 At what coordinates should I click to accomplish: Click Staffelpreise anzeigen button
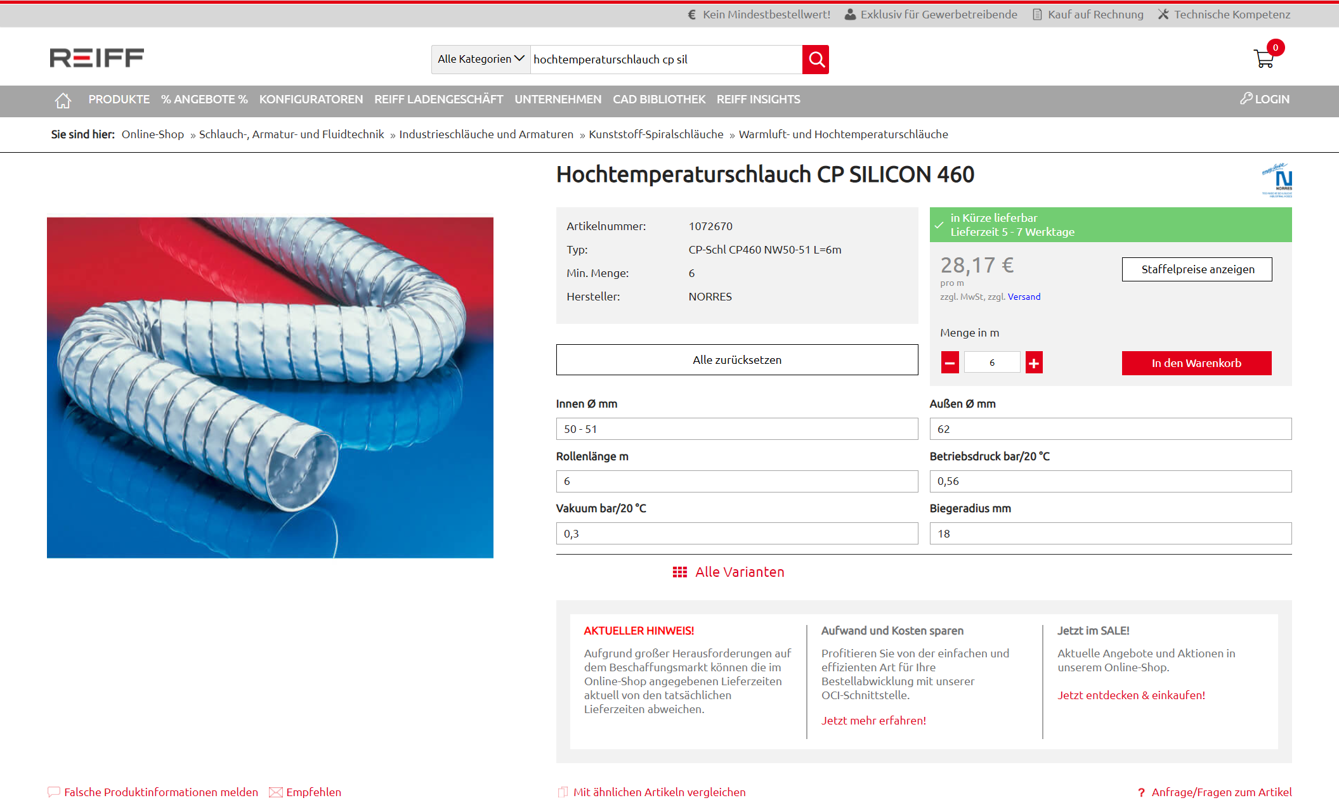[1197, 269]
